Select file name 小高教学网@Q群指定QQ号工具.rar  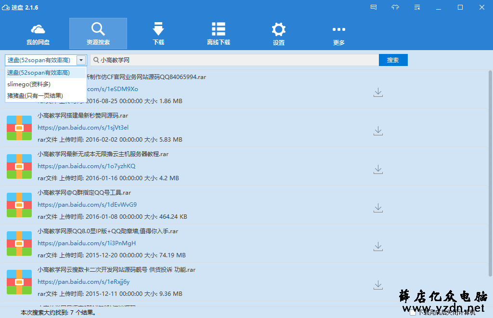coord(84,193)
